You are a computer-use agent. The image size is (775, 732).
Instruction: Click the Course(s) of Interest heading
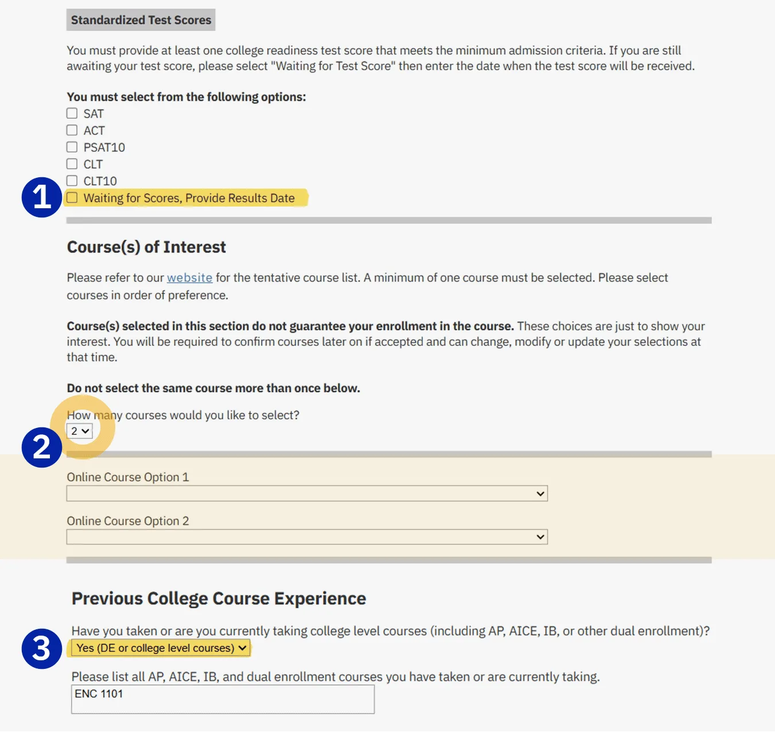pyautogui.click(x=146, y=247)
